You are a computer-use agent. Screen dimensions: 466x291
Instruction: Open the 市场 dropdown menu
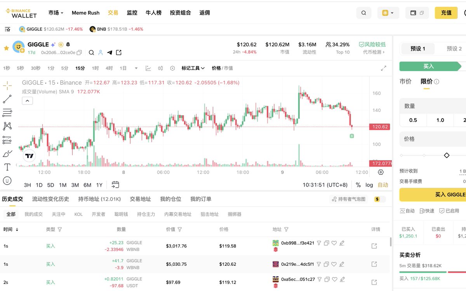(x=56, y=13)
